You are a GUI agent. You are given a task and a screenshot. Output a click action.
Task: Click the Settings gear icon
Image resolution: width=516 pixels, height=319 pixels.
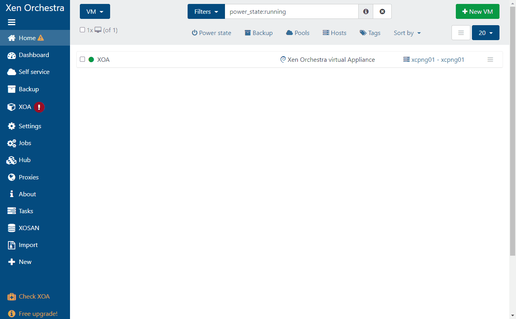[x=12, y=126]
